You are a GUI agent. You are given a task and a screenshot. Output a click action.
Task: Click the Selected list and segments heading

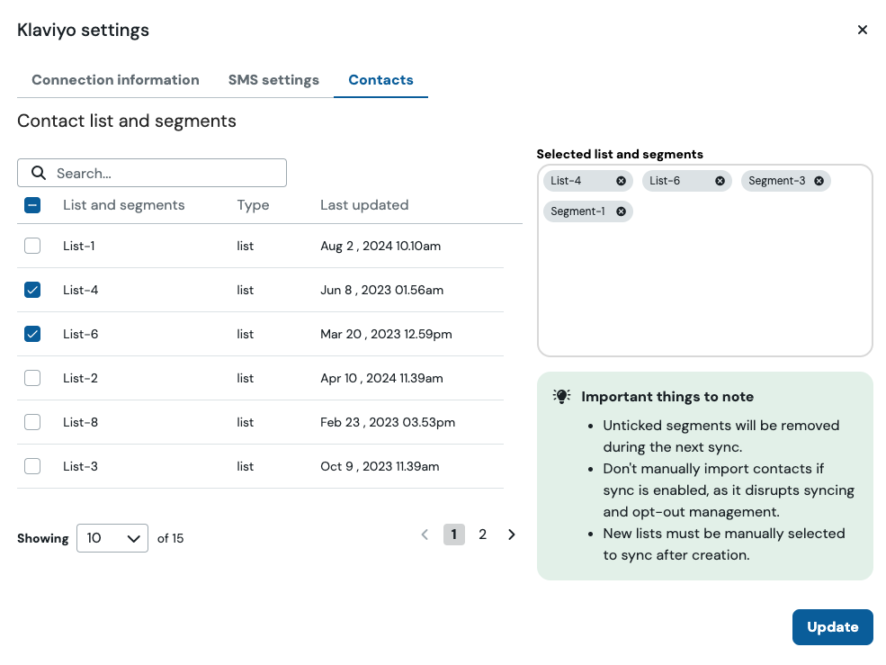(x=620, y=155)
